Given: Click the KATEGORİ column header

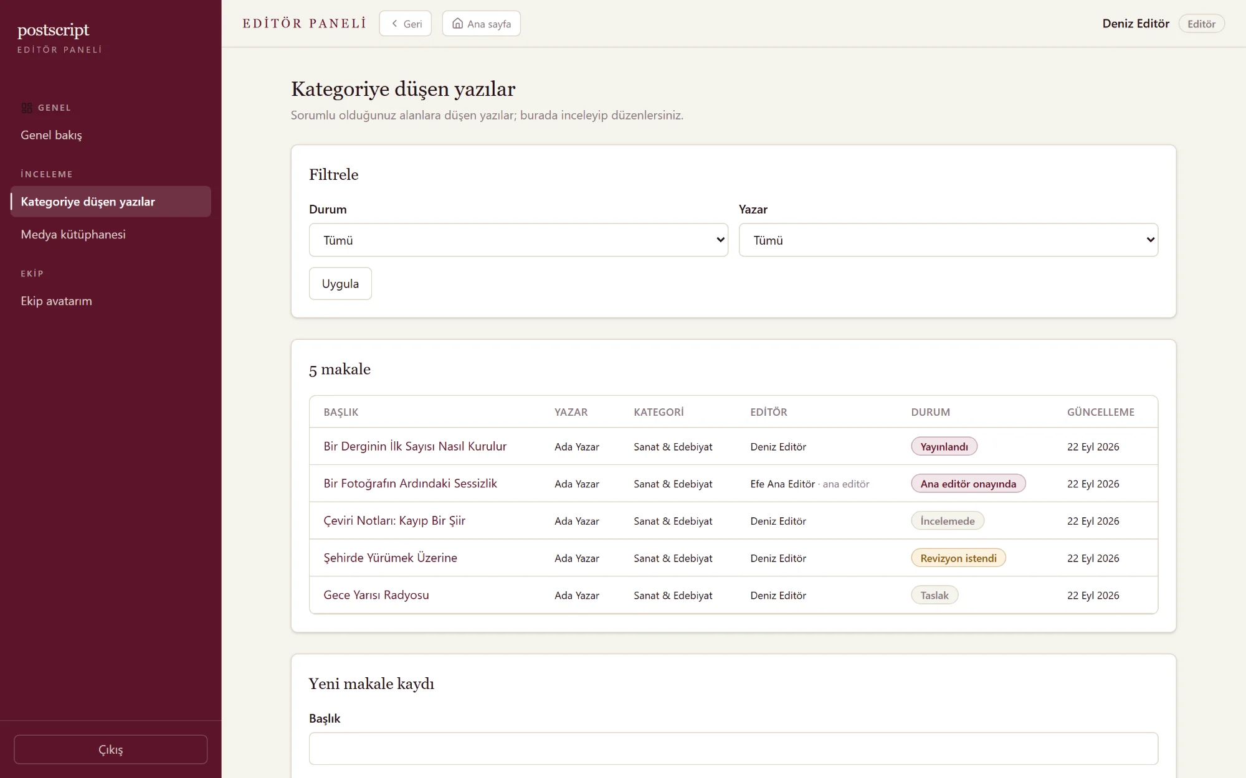Looking at the screenshot, I should [659, 412].
